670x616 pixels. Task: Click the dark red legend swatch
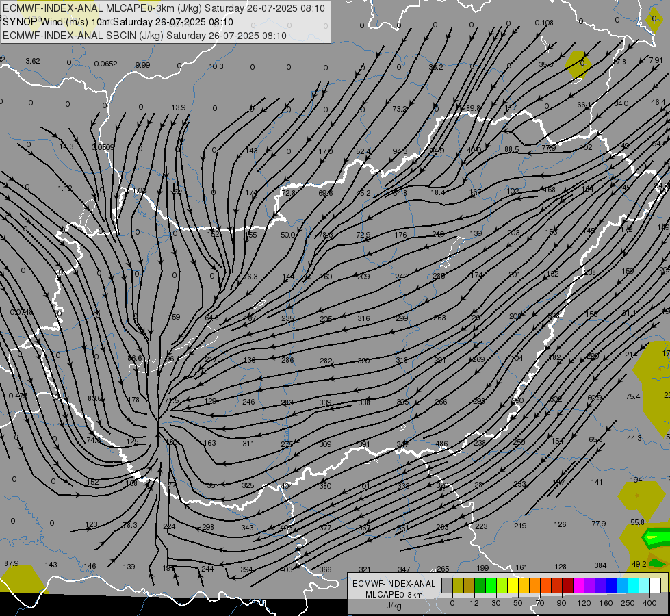tap(567, 585)
